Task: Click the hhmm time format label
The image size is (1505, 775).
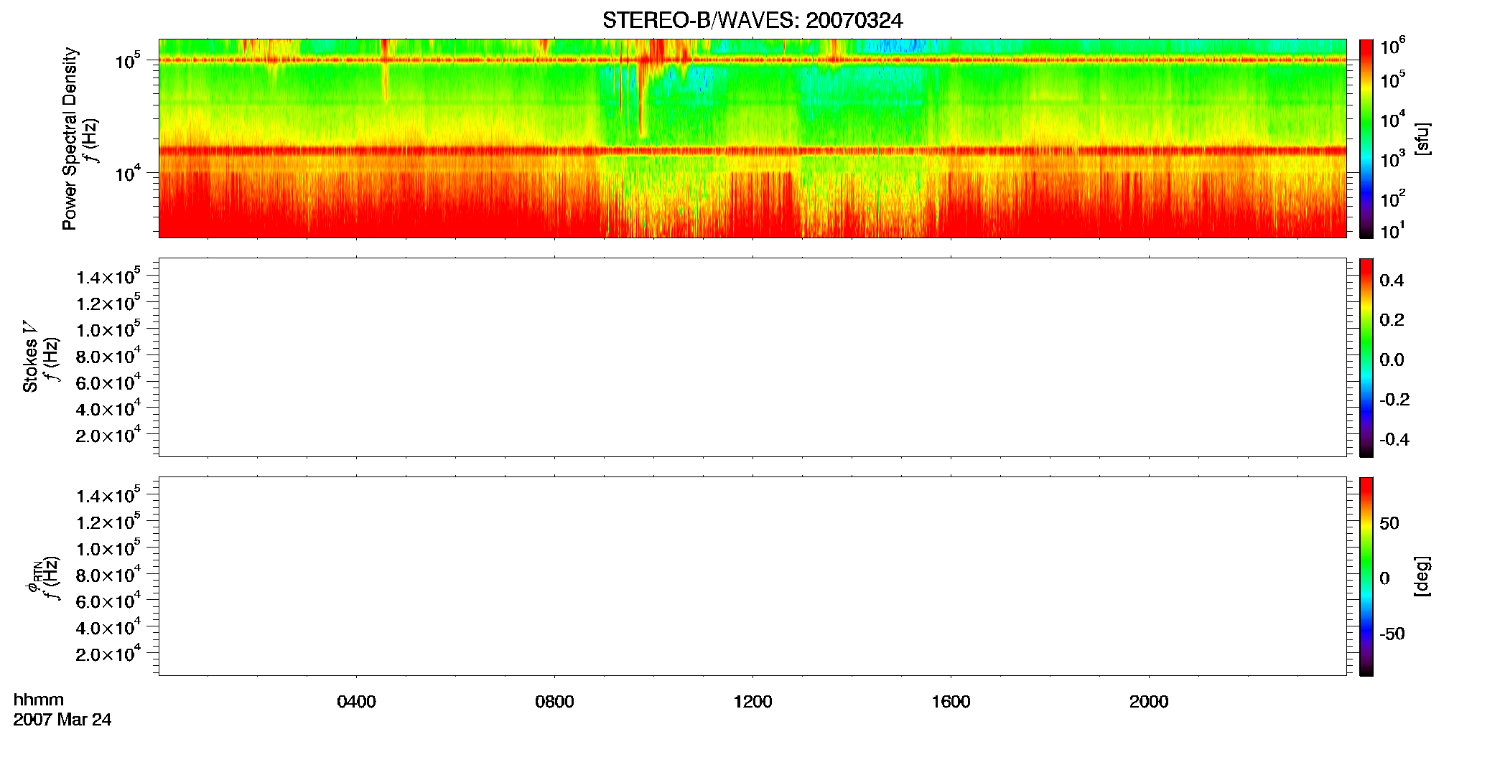Action: (39, 700)
